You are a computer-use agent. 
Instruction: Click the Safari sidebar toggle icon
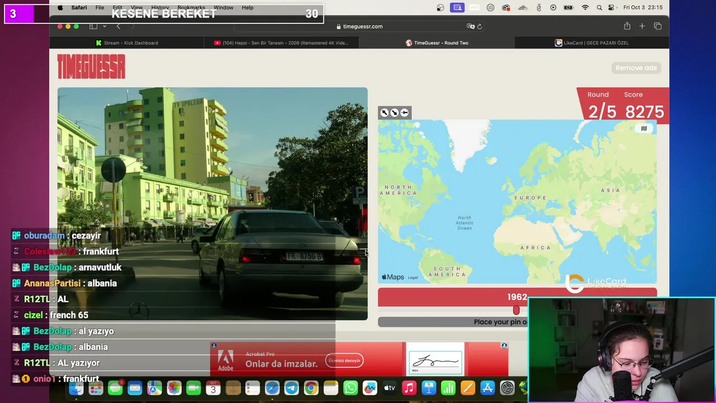(x=93, y=26)
